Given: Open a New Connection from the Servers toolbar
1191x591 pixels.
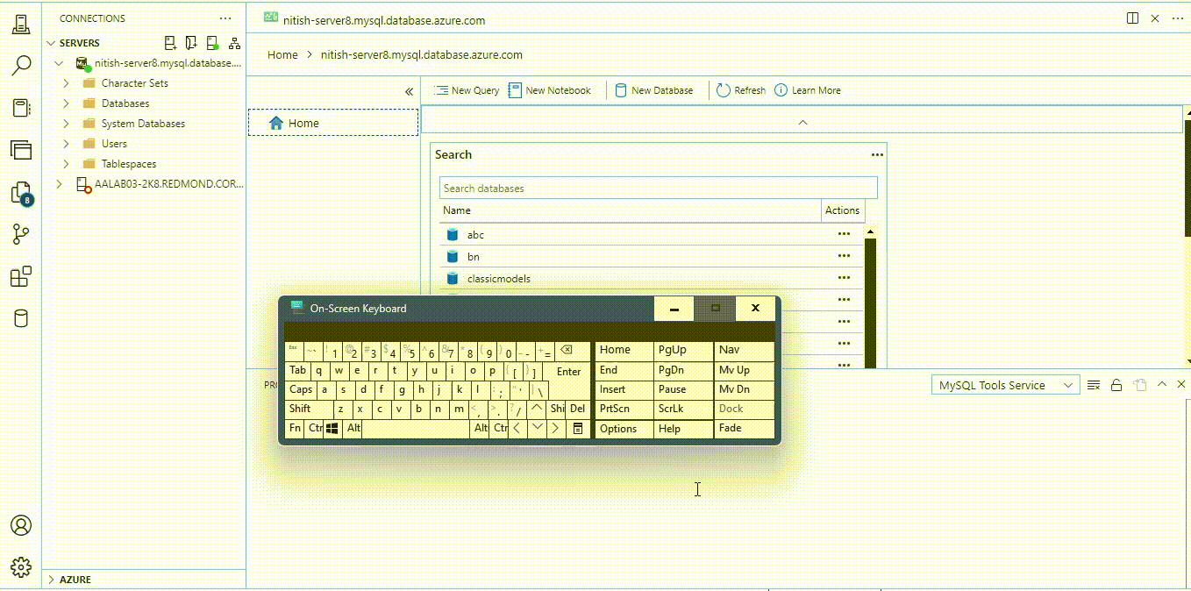Looking at the screenshot, I should pos(169,42).
